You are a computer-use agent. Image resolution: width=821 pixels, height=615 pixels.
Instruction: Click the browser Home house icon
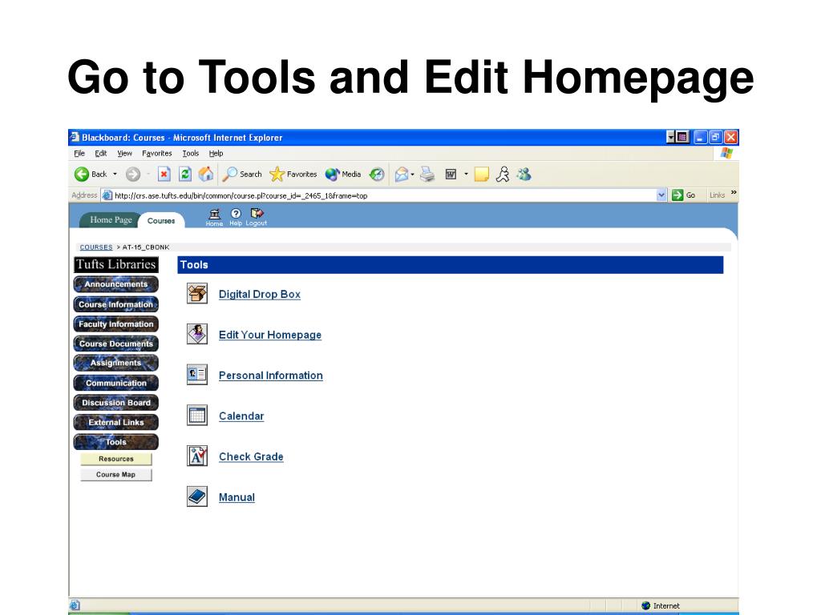(206, 174)
